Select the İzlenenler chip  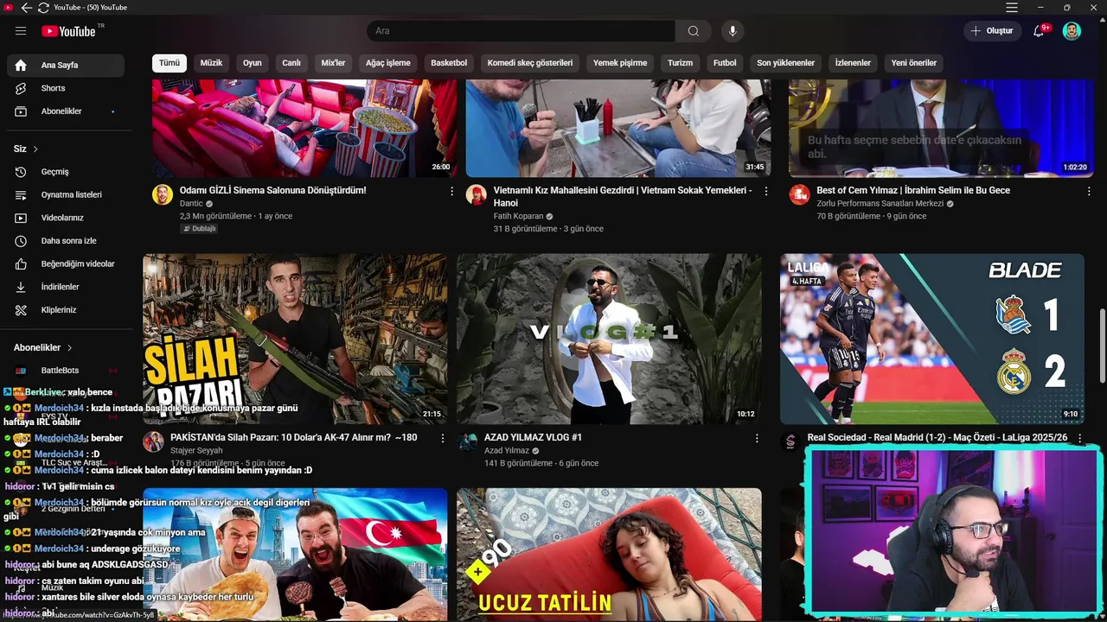[853, 63]
